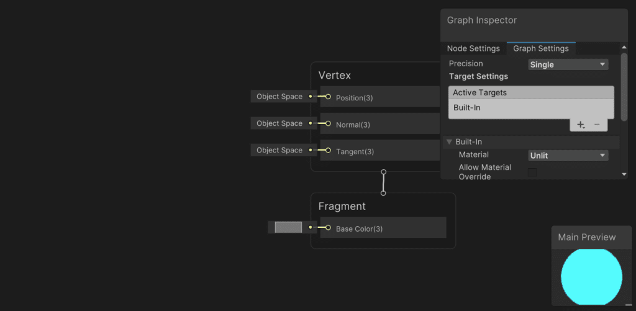Image resolution: width=636 pixels, height=311 pixels.
Task: Click the Graph Inspector scroll down arrow
Action: (624, 175)
